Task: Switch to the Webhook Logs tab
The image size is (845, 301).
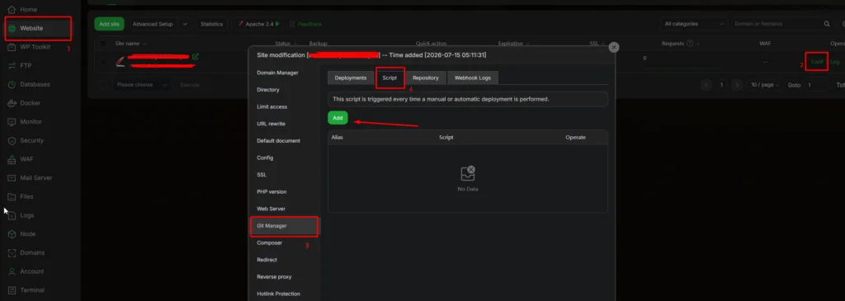Action: point(473,78)
